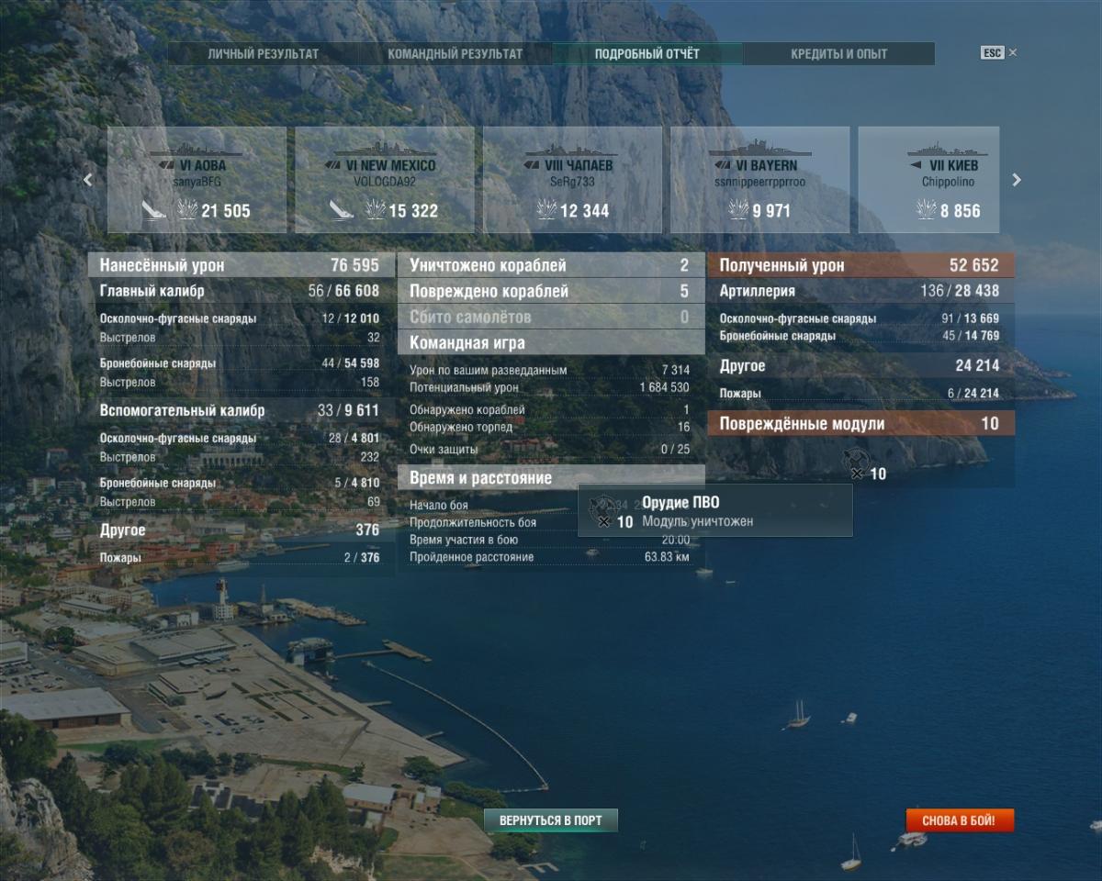
Task: Click the damage burst icon beside 12 344
Action: coord(547,210)
